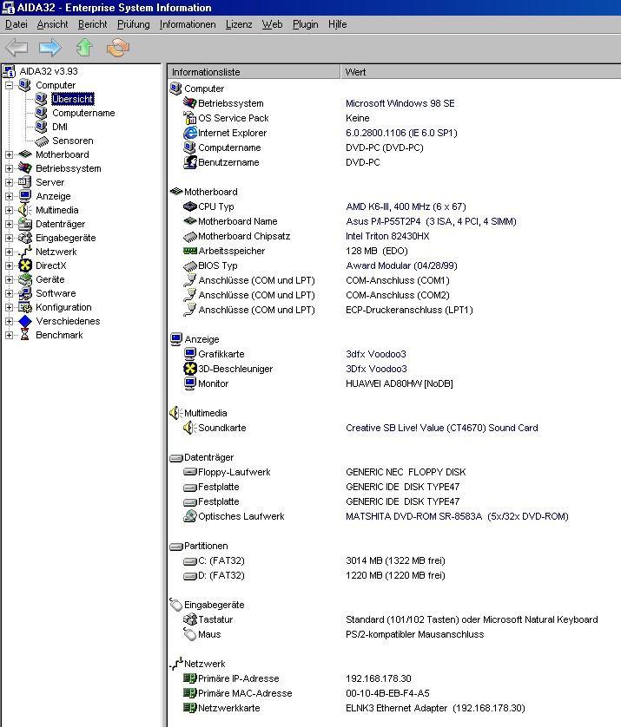Expand the Anzeige tree node

[x=9, y=197]
